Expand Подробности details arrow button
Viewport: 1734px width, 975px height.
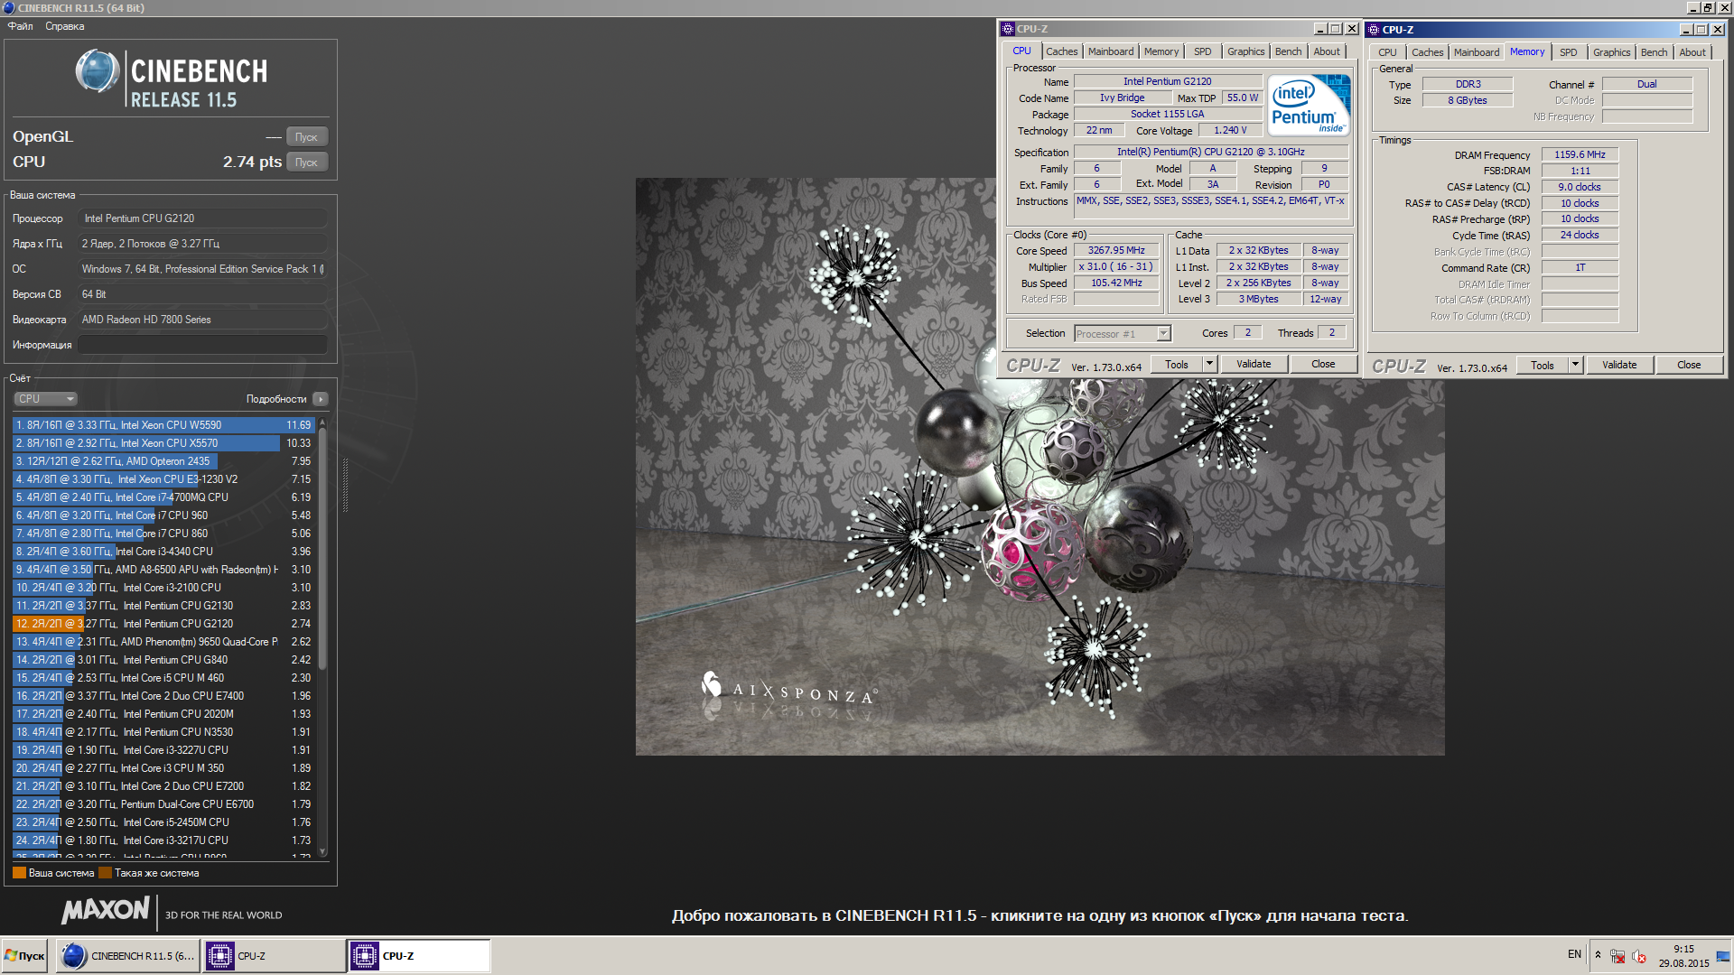point(321,399)
